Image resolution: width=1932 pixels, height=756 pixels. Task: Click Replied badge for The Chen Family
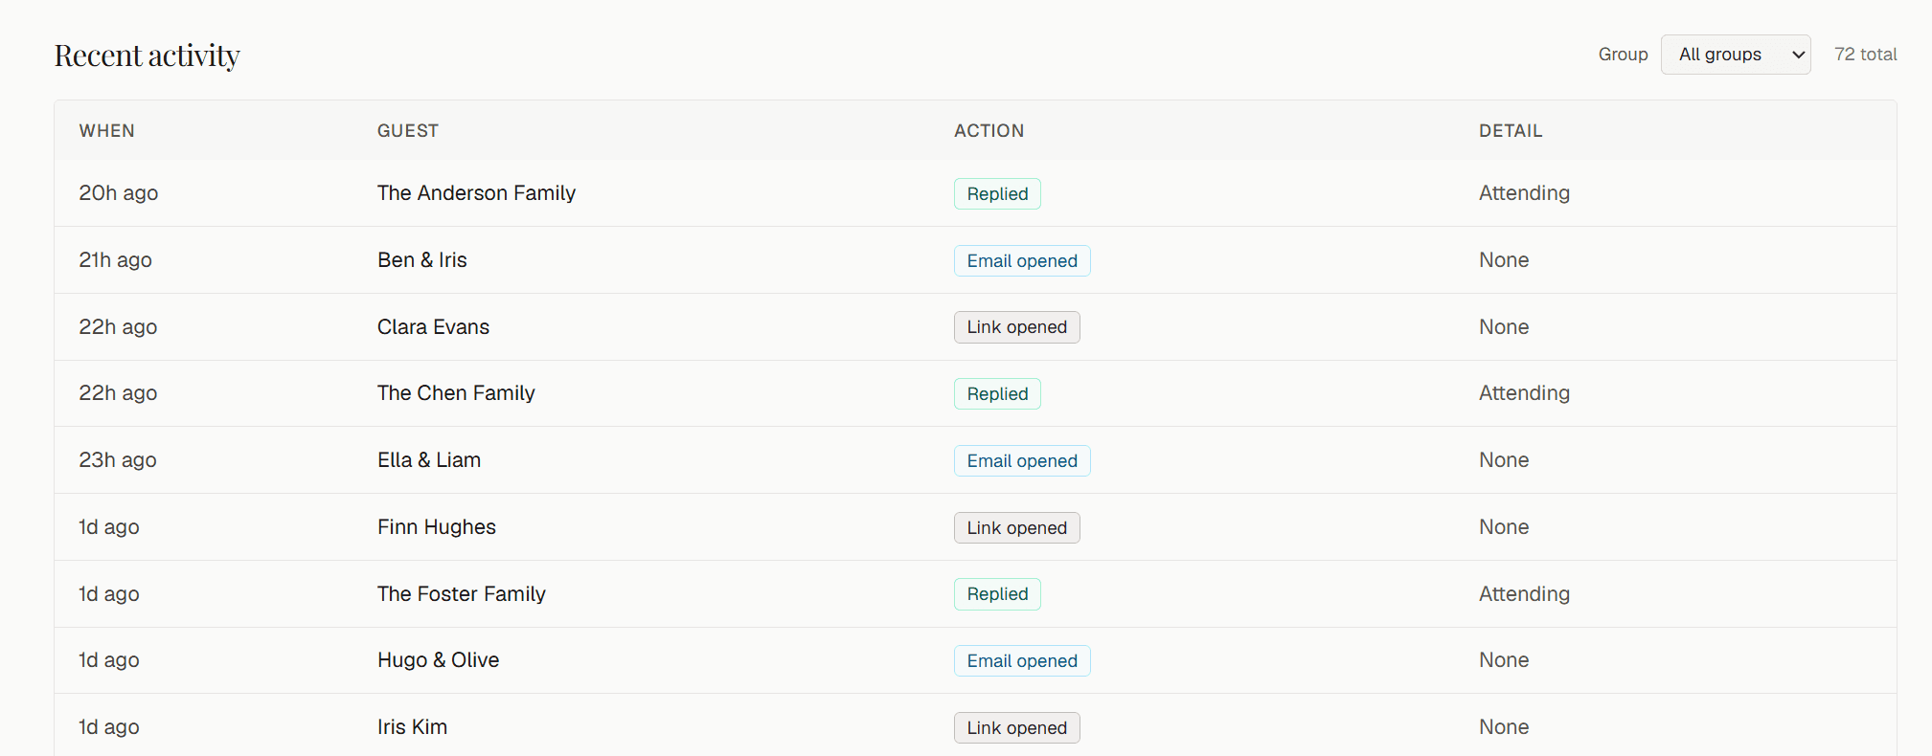[997, 394]
